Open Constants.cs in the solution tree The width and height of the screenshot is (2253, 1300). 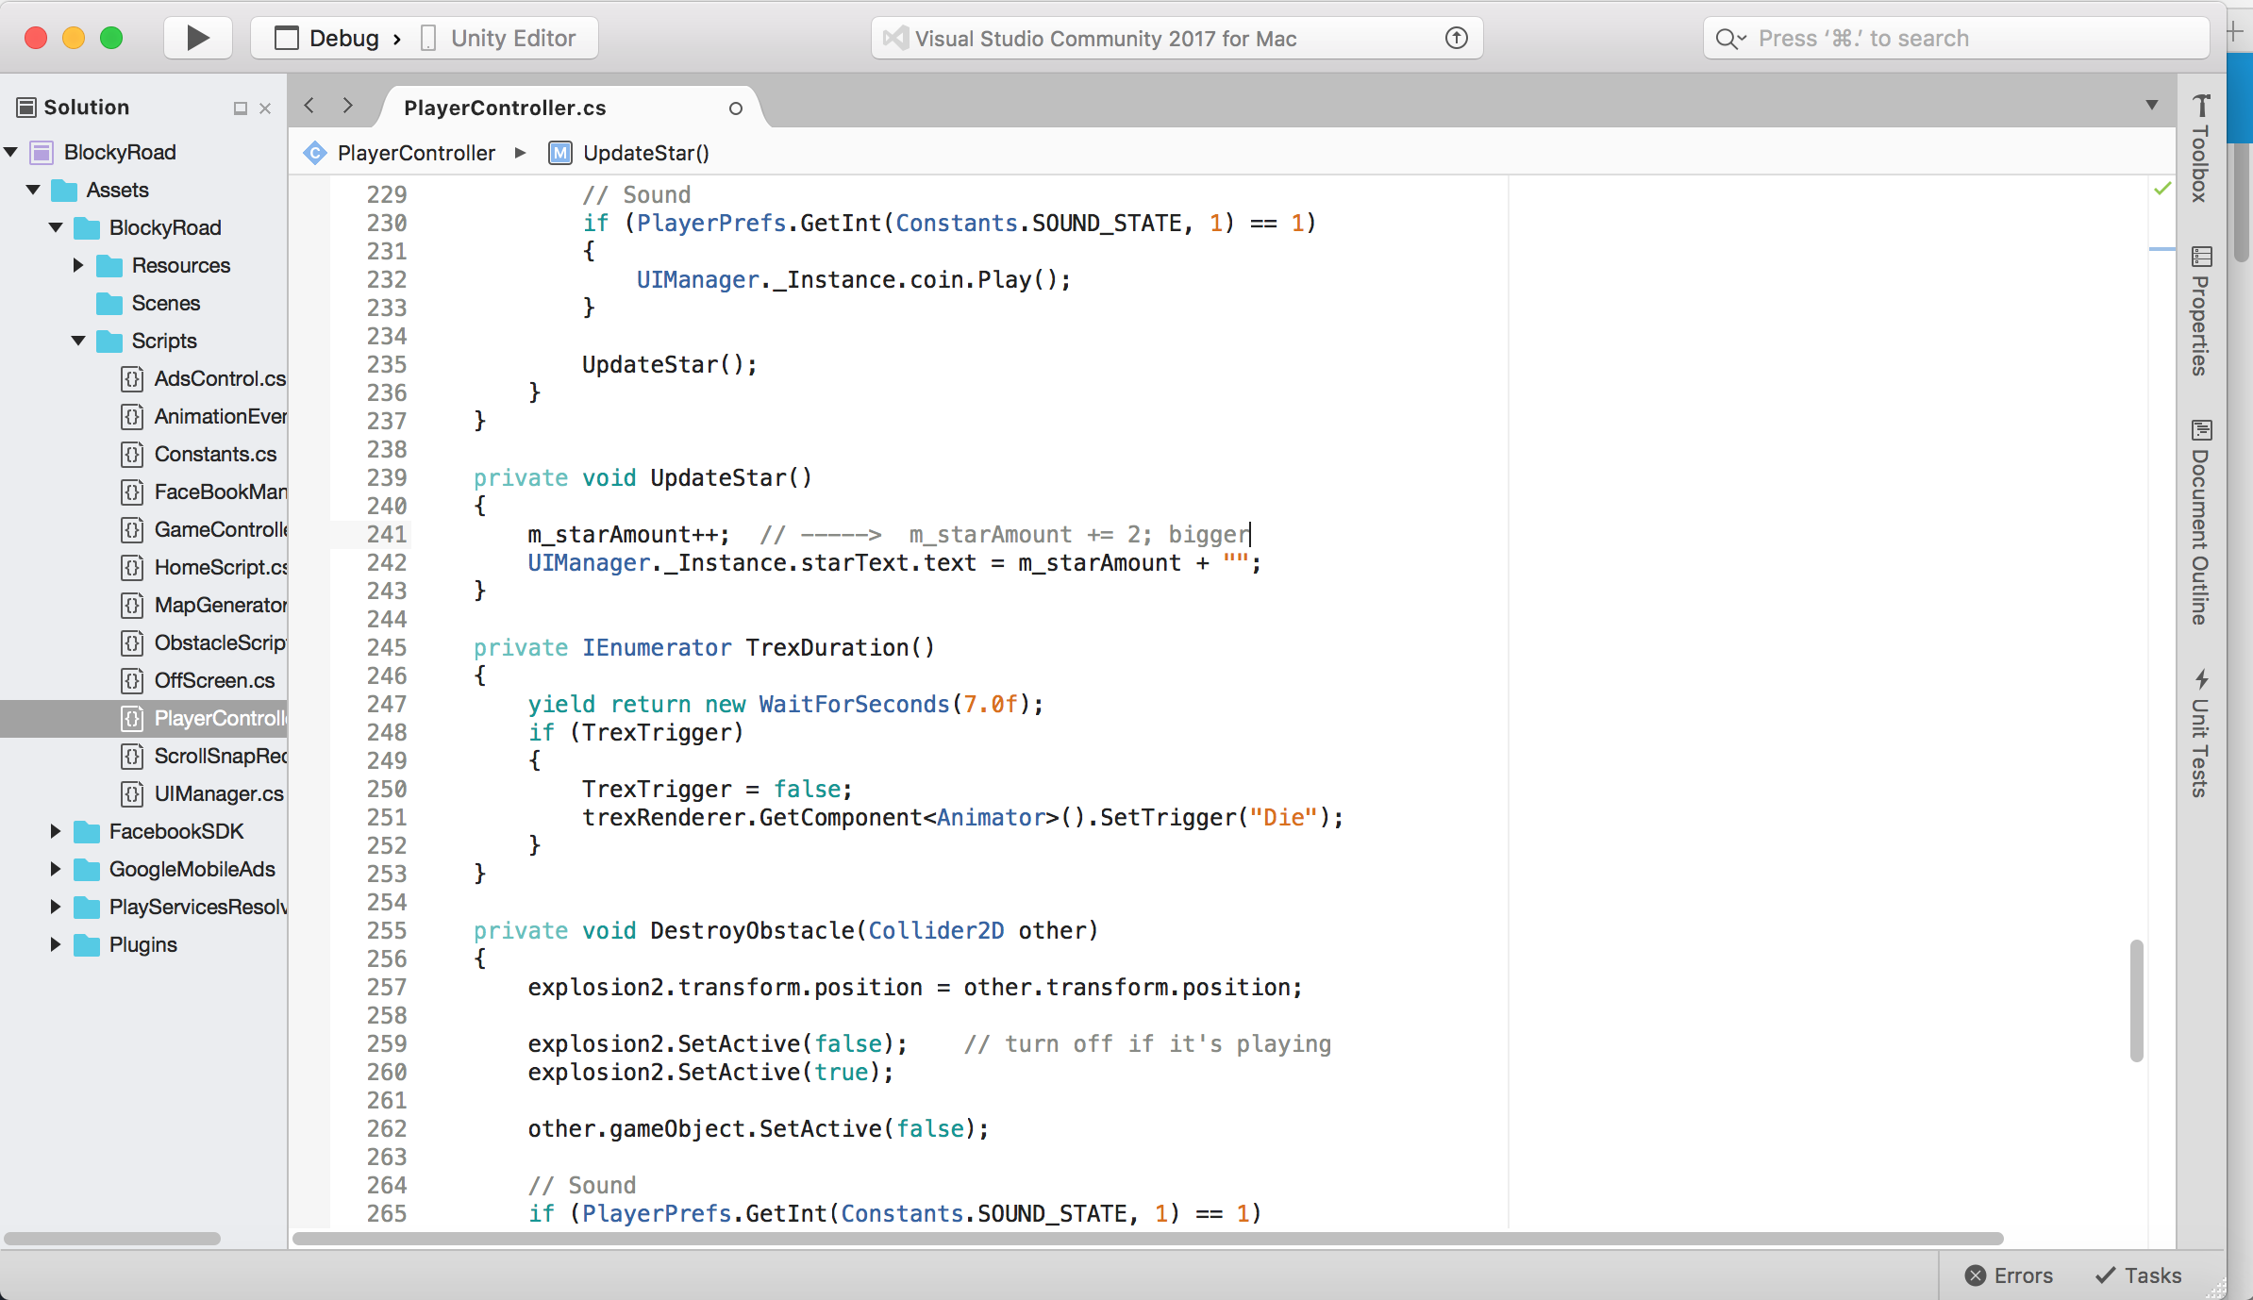215,454
